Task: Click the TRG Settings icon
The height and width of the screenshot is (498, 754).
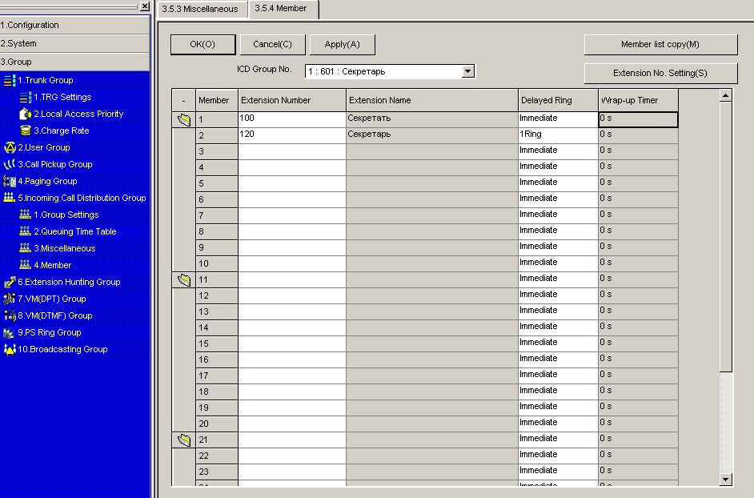Action: 26,97
